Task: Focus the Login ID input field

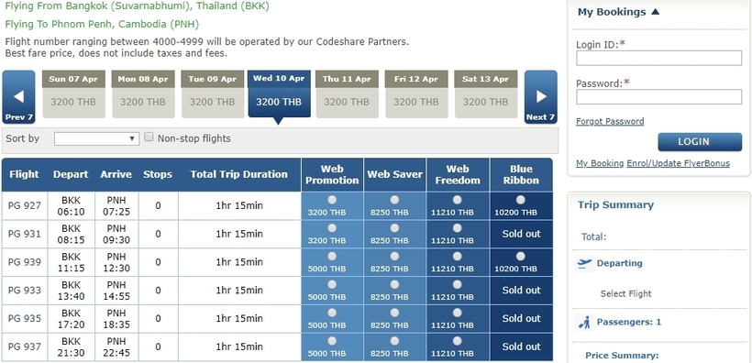Action: [x=659, y=58]
